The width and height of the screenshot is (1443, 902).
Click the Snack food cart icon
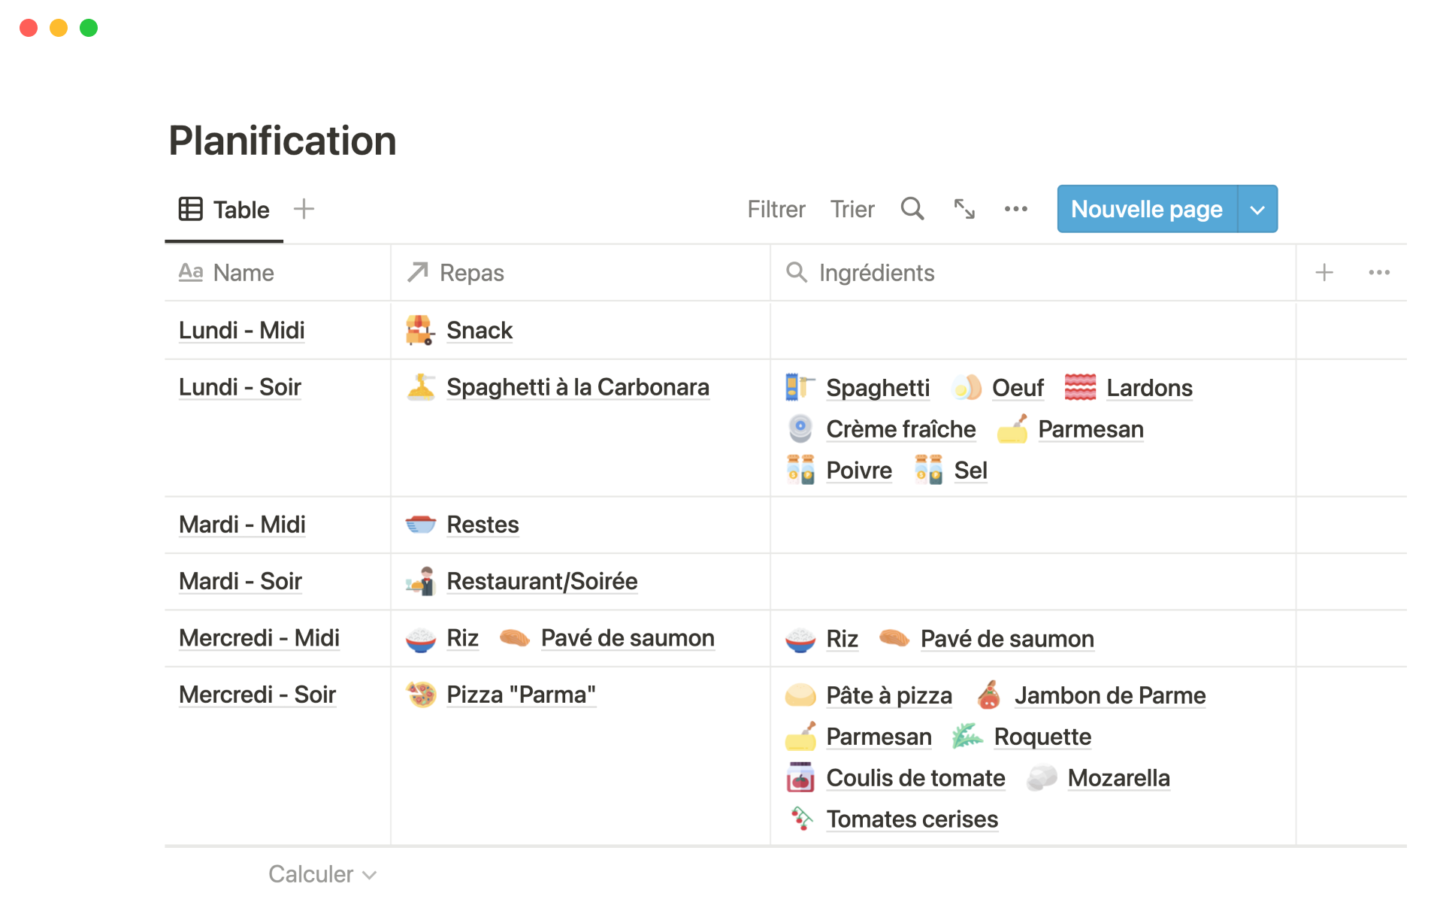420,331
